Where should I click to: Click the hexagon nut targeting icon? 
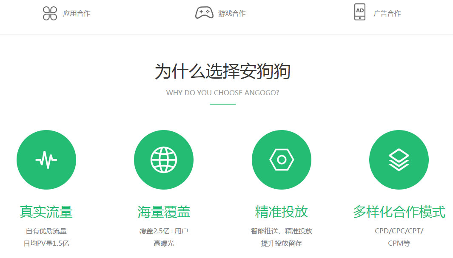[282, 160]
